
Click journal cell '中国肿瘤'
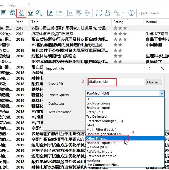[x=154, y=45]
